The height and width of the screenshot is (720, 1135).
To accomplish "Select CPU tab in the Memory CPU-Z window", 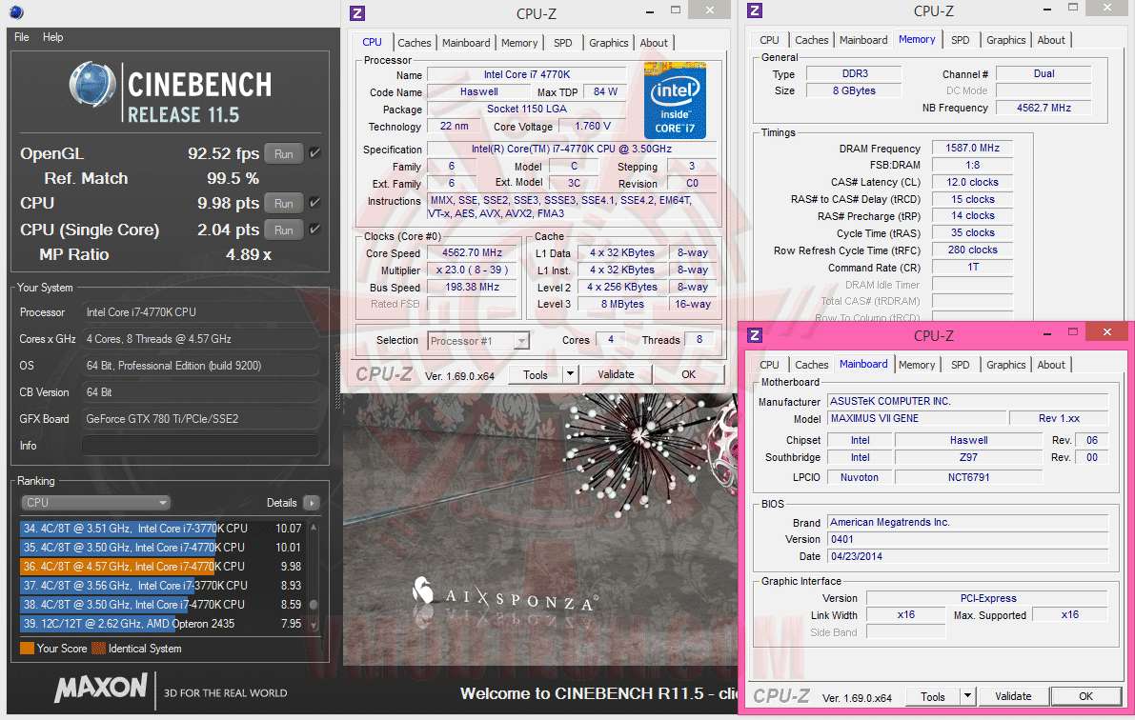I will [x=769, y=40].
